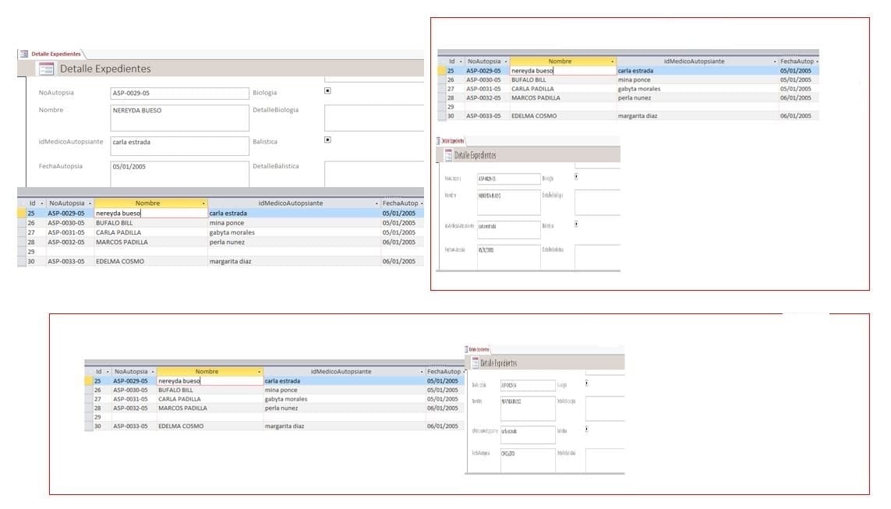
Task: Click the row selector for record 27 in the bottom datasheet
Action: pyautogui.click(x=89, y=399)
